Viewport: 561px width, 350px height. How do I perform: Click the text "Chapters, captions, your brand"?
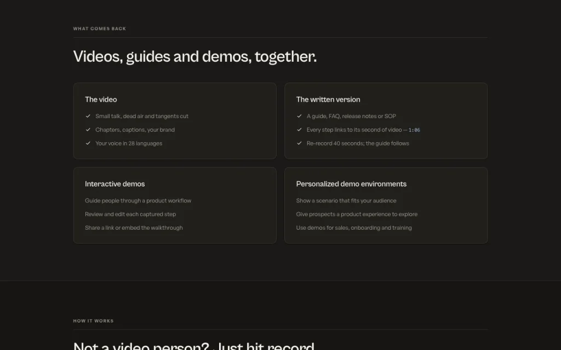click(x=135, y=130)
